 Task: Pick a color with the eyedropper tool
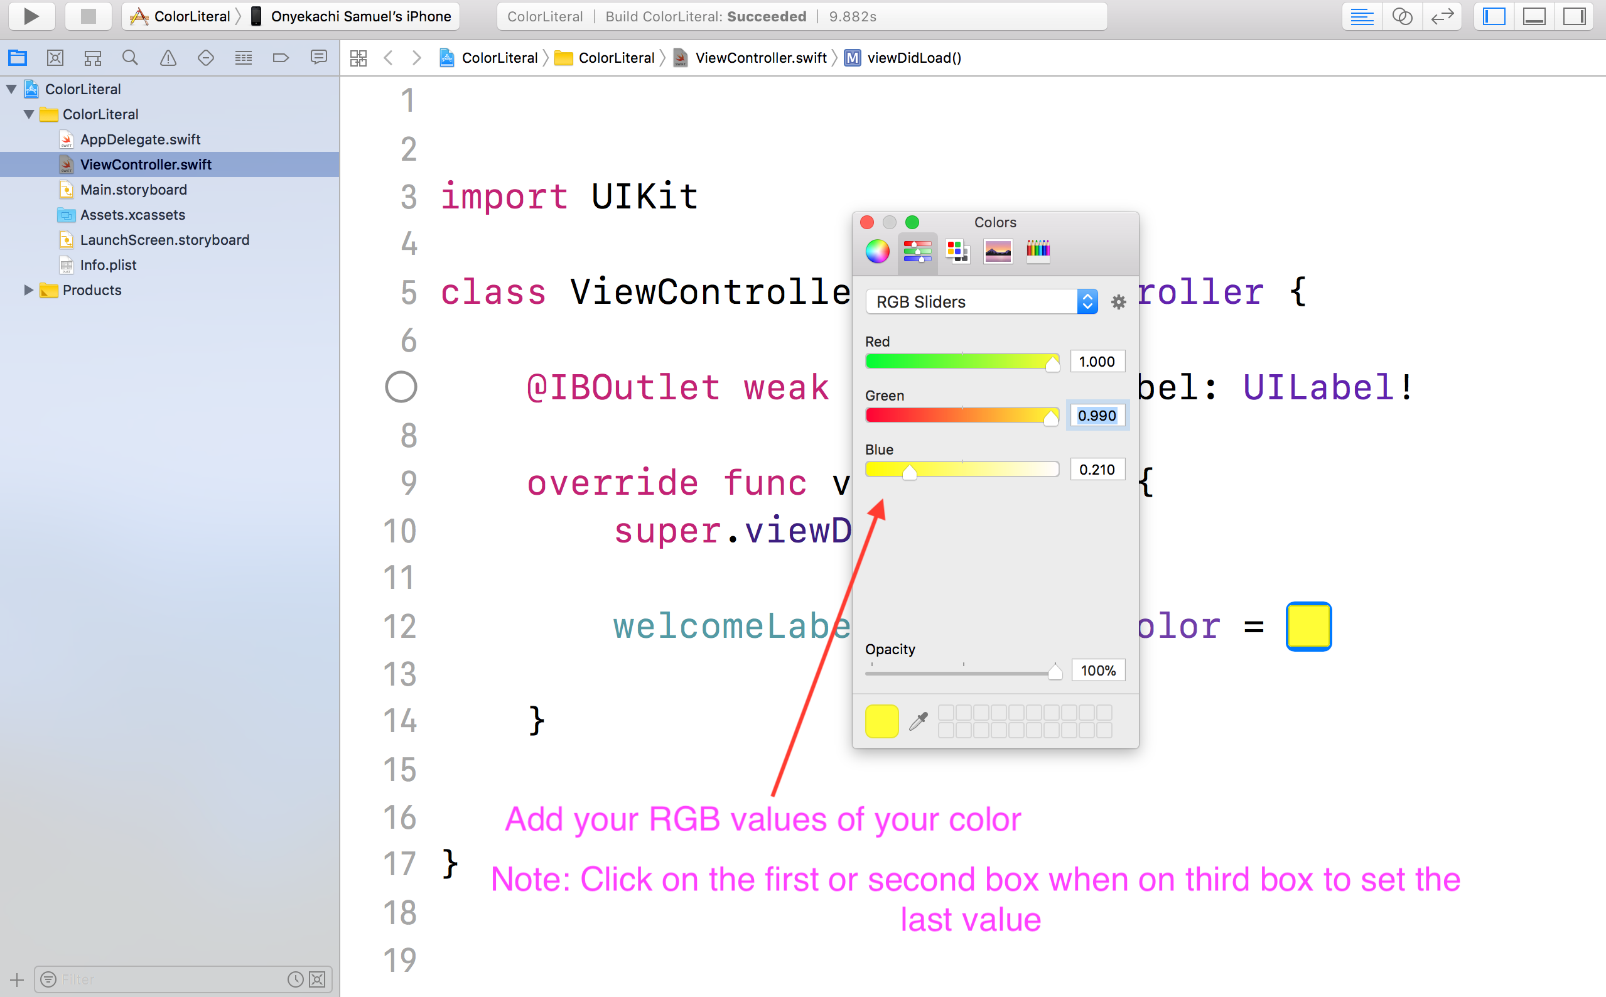tap(919, 721)
